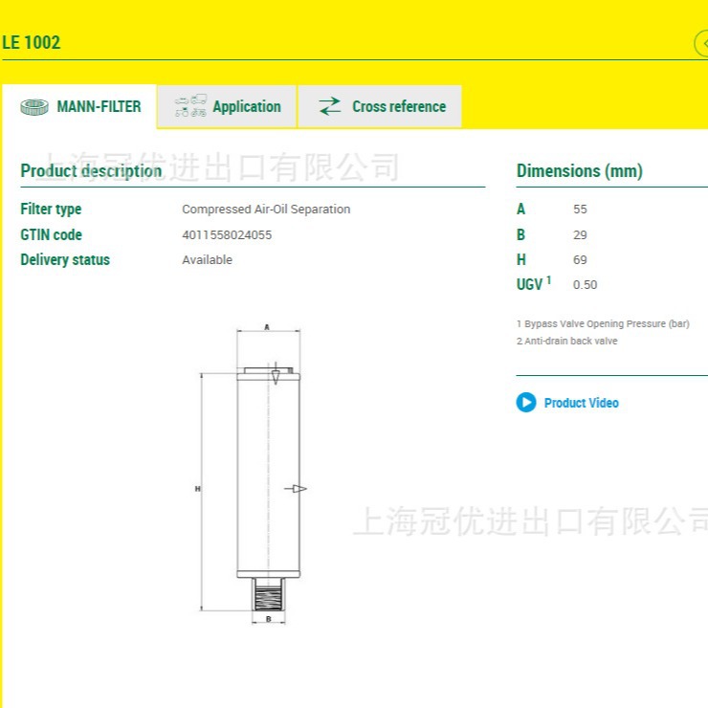
Task: Switch to the Application tab
Action: pos(227,106)
